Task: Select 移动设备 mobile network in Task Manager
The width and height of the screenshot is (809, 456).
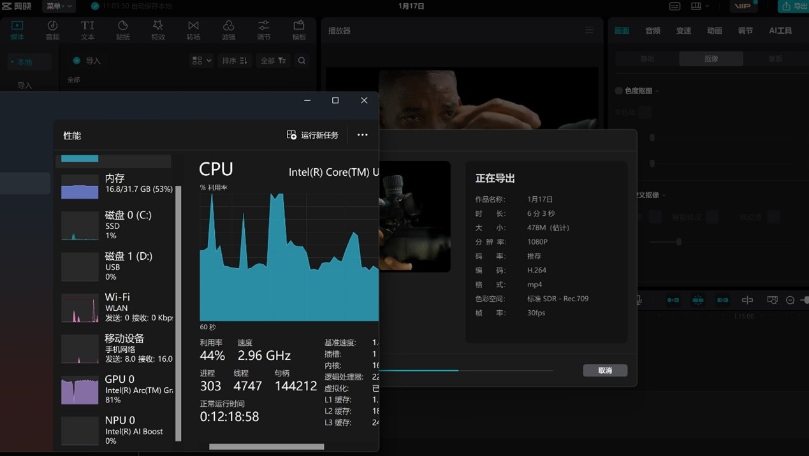Action: pos(115,349)
